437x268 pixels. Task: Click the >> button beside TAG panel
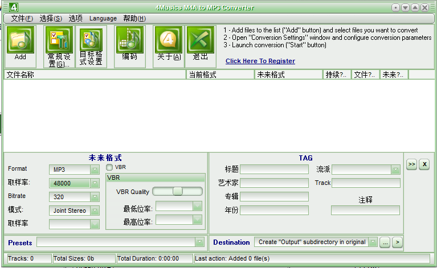pos(411,164)
